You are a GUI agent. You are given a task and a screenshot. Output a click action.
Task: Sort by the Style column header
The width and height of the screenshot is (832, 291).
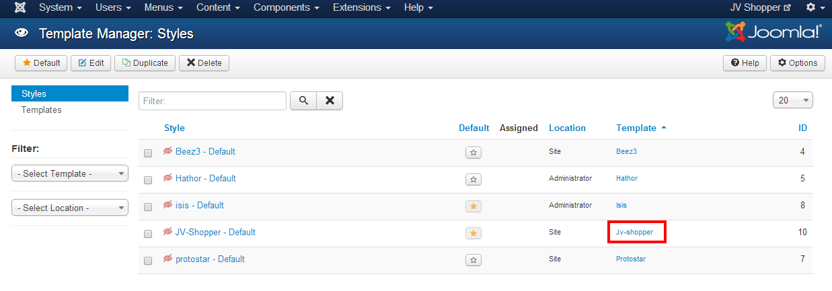[174, 128]
